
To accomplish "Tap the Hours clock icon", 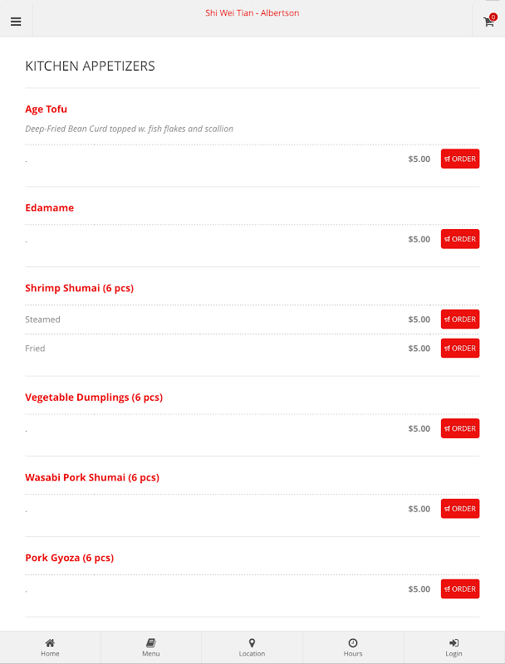I will click(353, 643).
